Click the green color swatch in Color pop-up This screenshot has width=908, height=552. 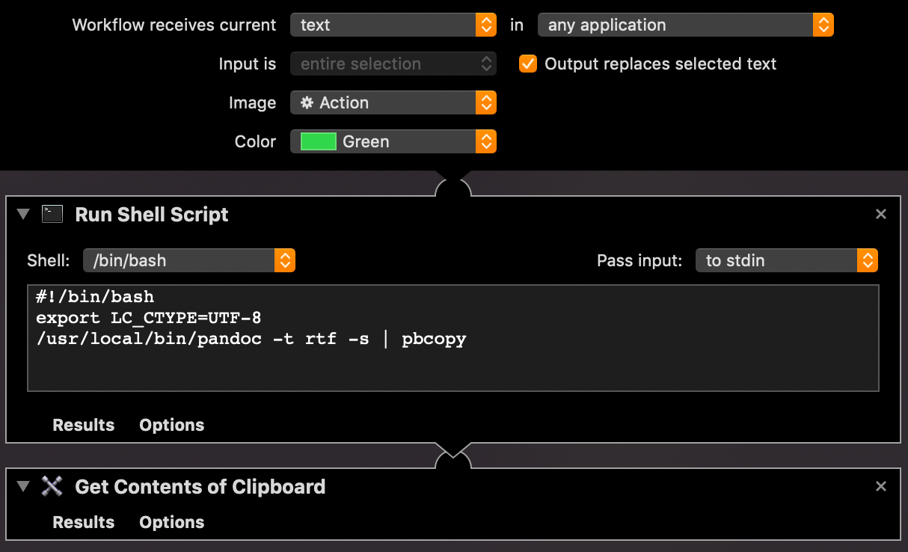[317, 141]
